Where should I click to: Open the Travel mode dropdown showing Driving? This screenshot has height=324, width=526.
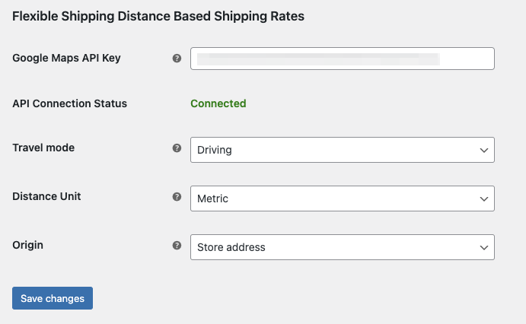343,150
